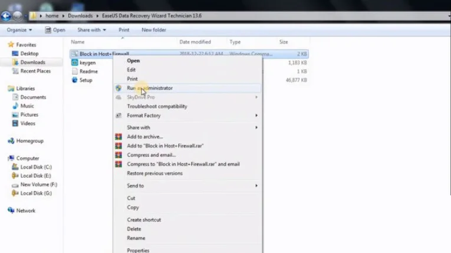Expand Format Factory submenu arrow
The height and width of the screenshot is (253, 451).
[x=256, y=115]
